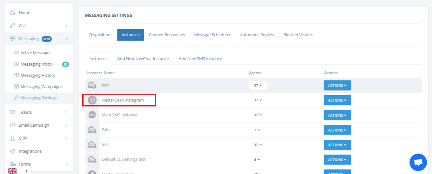Click the Main SMS Instance name
Image resolution: width=432 pixels, height=174 pixels.
(x=119, y=115)
